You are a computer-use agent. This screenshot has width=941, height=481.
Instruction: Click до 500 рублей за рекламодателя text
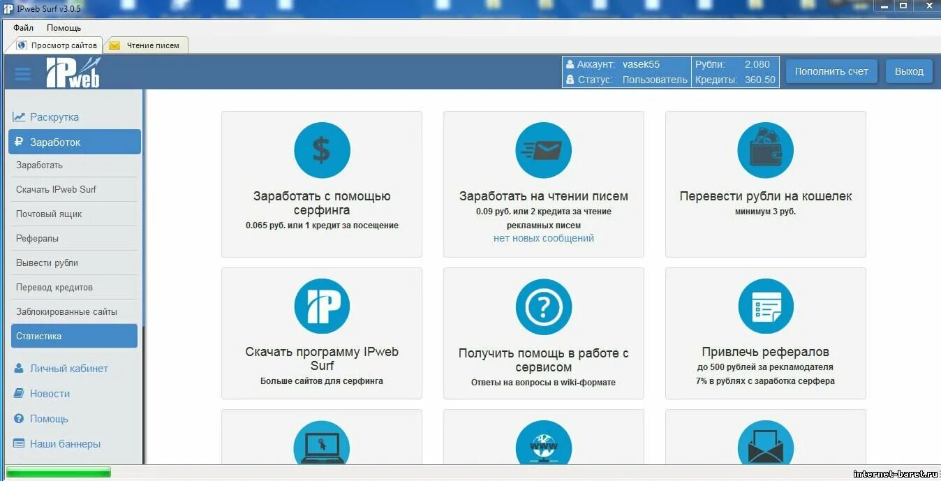coord(766,367)
